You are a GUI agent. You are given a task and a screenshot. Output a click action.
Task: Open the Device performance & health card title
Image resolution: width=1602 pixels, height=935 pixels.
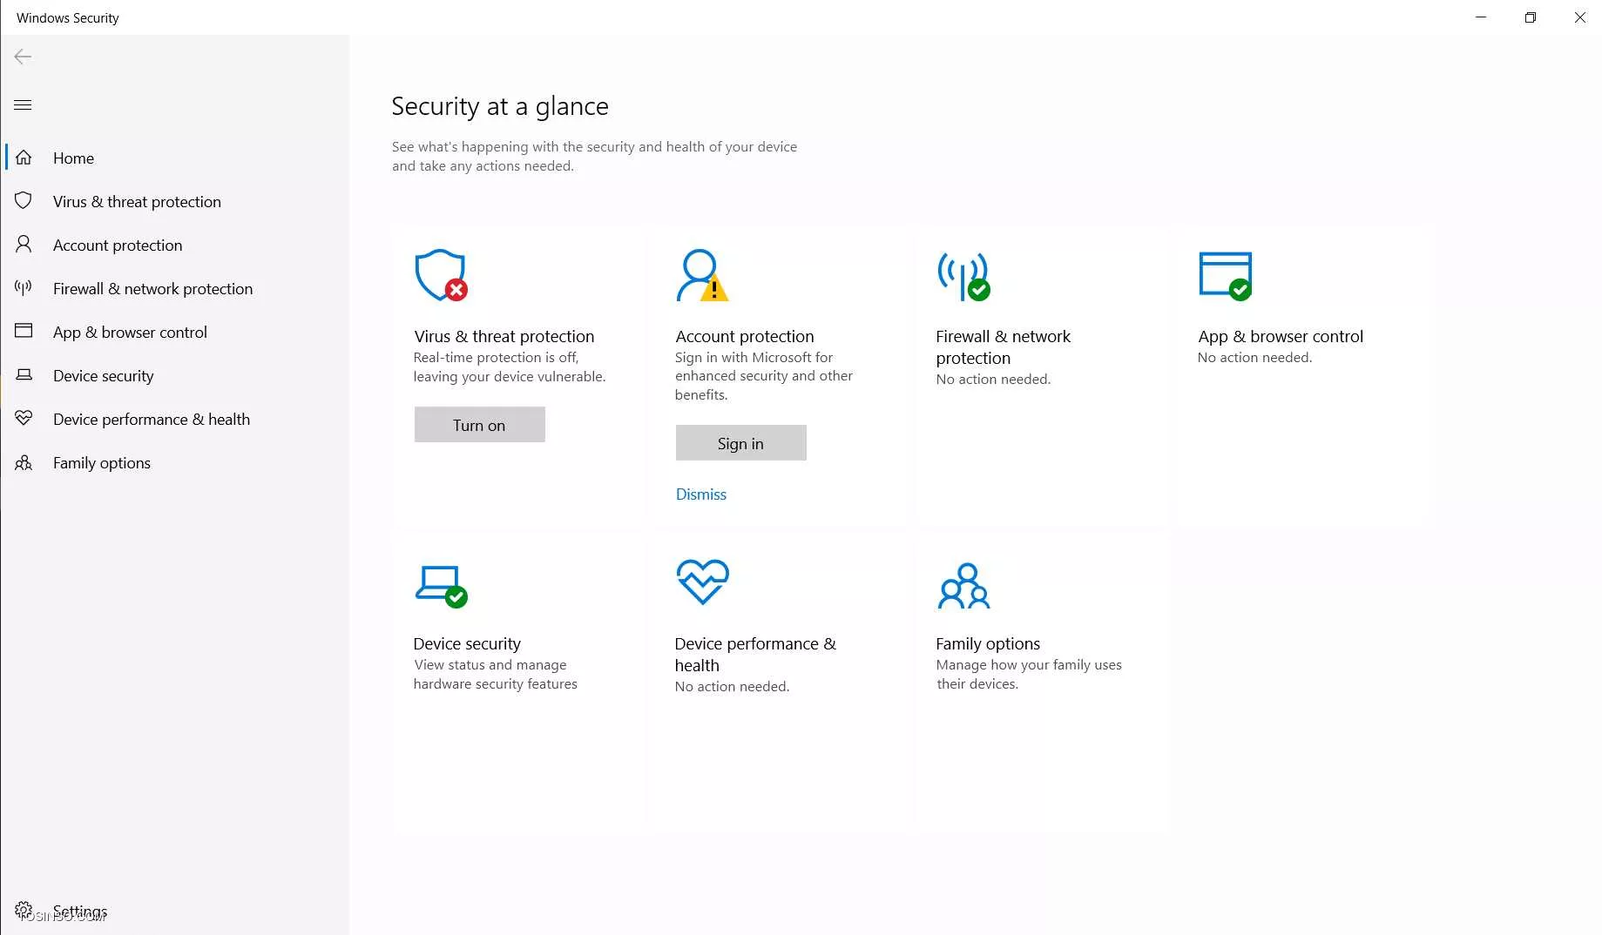(755, 654)
